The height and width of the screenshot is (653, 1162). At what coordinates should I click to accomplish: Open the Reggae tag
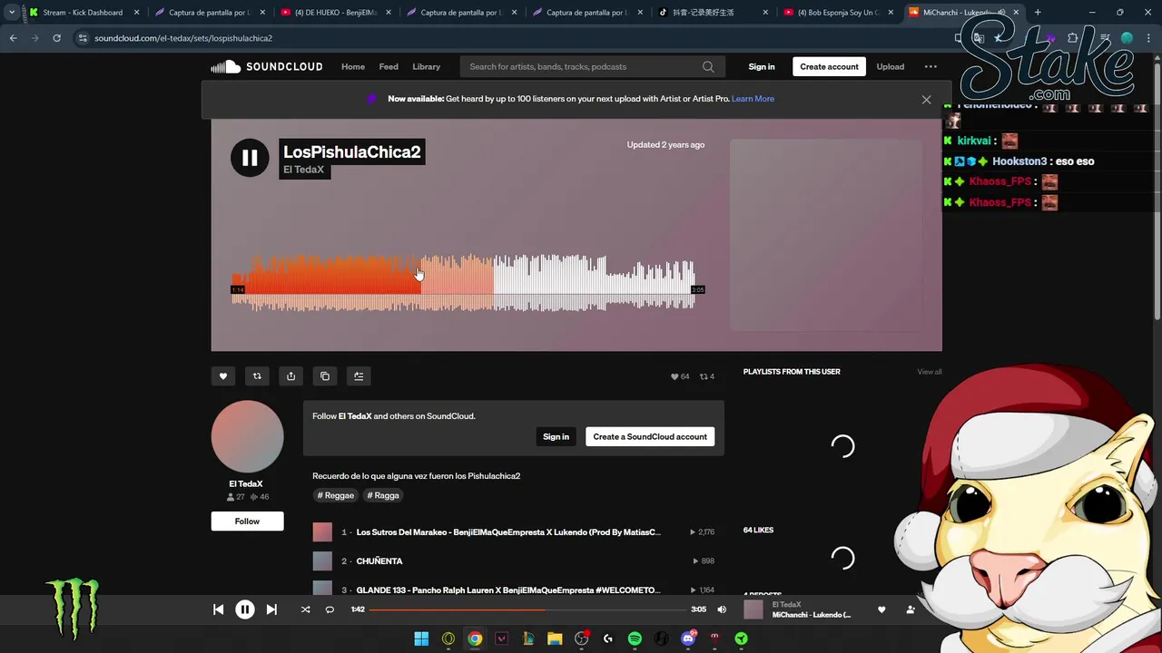click(336, 495)
